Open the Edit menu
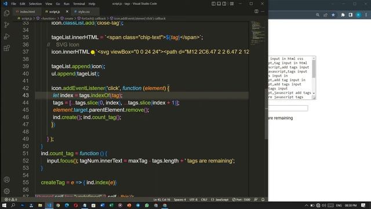 22,4
